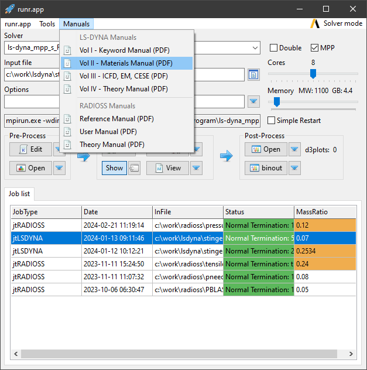The width and height of the screenshot is (367, 370).
Task: Select job dated 2023-10-06 06:30:47
Action: click(x=183, y=290)
